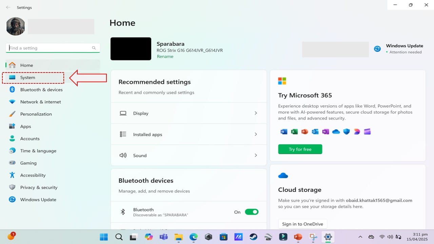Click the OneDrive cloud icon in Microsoft 365 card
The width and height of the screenshot is (434, 244).
pyautogui.click(x=336, y=131)
